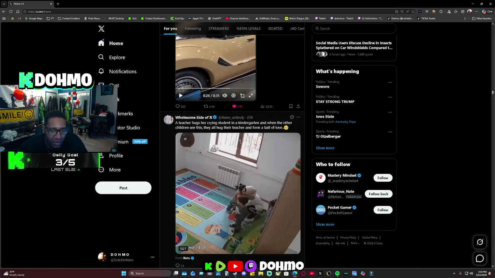The width and height of the screenshot is (495, 278).
Task: Show more trends under What's happening
Action: pos(325,148)
